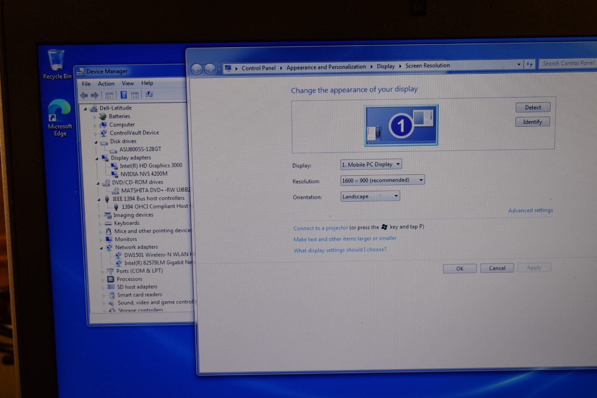Viewport: 597px width, 398px height.
Task: Click What display settings should I choose link
Action: 340,250
